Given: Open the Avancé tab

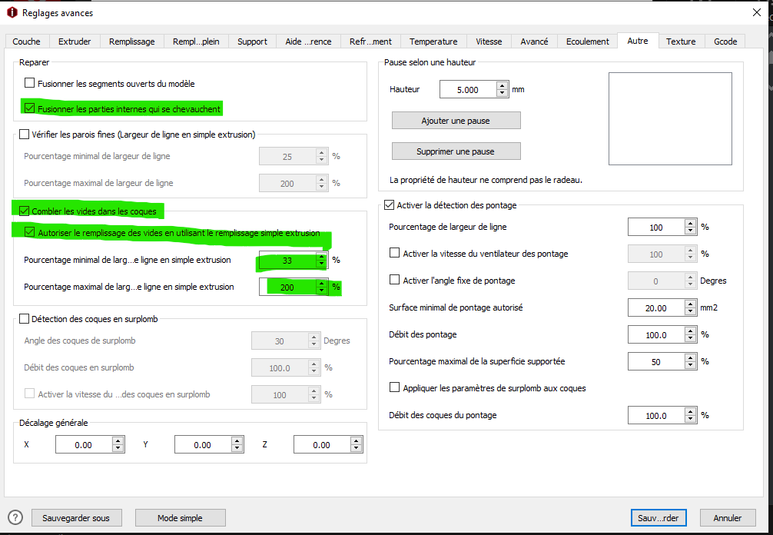Looking at the screenshot, I should click(x=534, y=42).
